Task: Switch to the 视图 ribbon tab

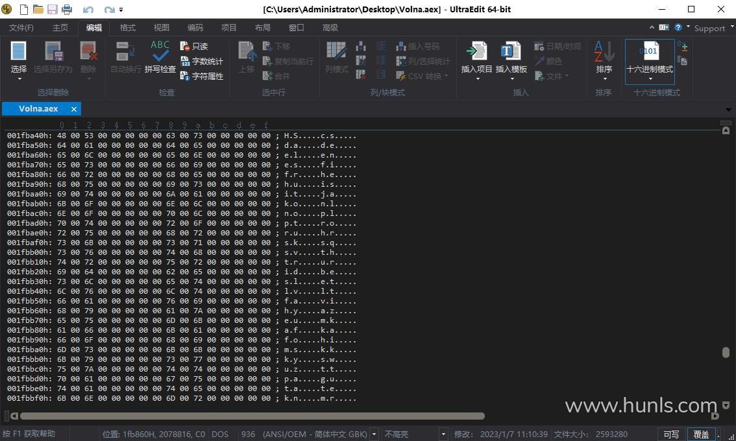Action: pos(162,28)
